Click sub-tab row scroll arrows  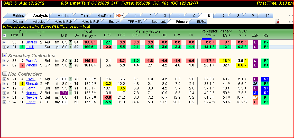pyautogui.click(x=291, y=22)
